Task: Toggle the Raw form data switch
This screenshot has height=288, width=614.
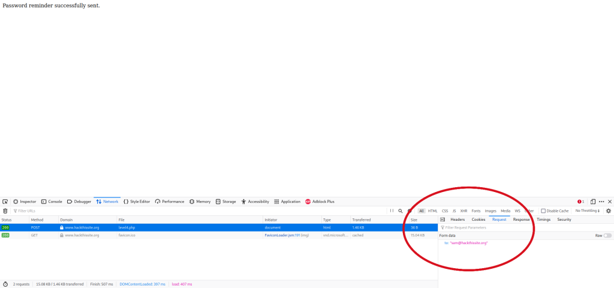Action: coord(607,236)
